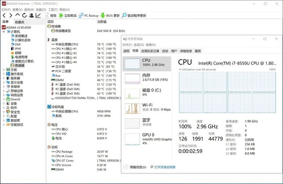Open the 收藏(O) menu in AIDA64
Screen dimensions: 283x184
click(x=41, y=10)
